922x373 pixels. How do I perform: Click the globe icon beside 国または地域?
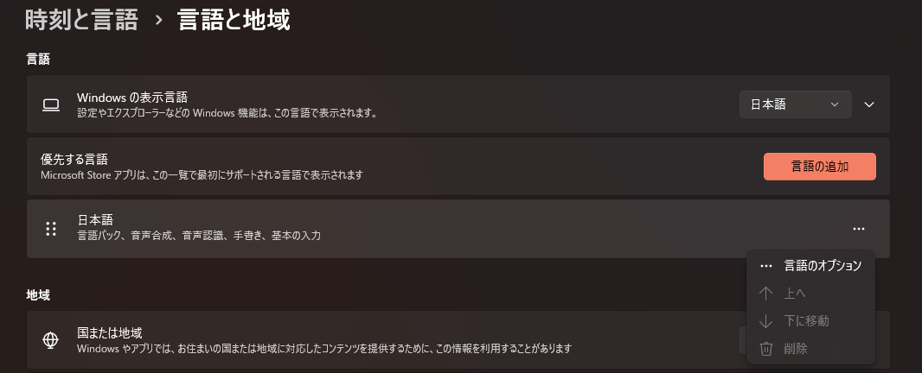tap(51, 340)
